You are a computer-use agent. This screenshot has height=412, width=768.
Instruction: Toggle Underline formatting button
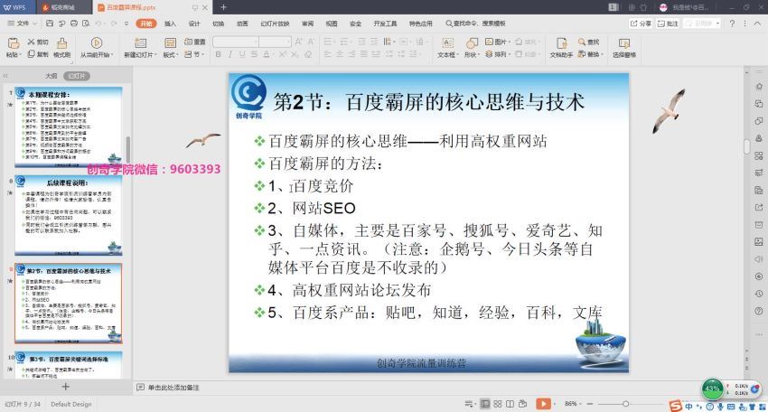click(242, 54)
